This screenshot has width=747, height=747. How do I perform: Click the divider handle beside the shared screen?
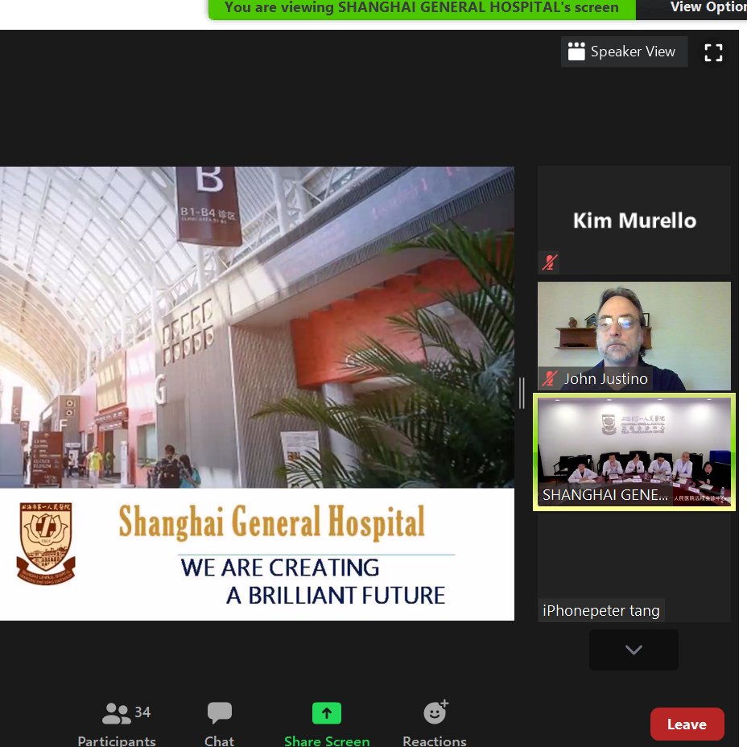click(522, 393)
